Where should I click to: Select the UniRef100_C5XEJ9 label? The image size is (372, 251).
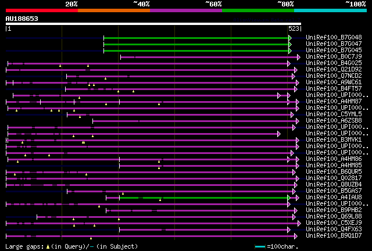(334, 223)
